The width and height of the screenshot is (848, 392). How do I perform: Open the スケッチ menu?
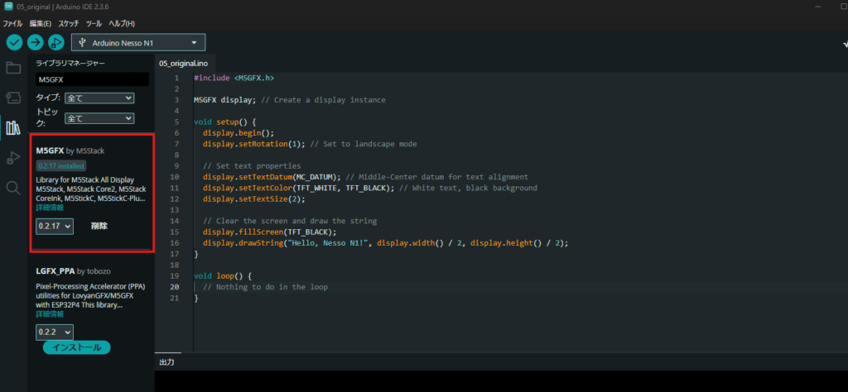tap(69, 23)
